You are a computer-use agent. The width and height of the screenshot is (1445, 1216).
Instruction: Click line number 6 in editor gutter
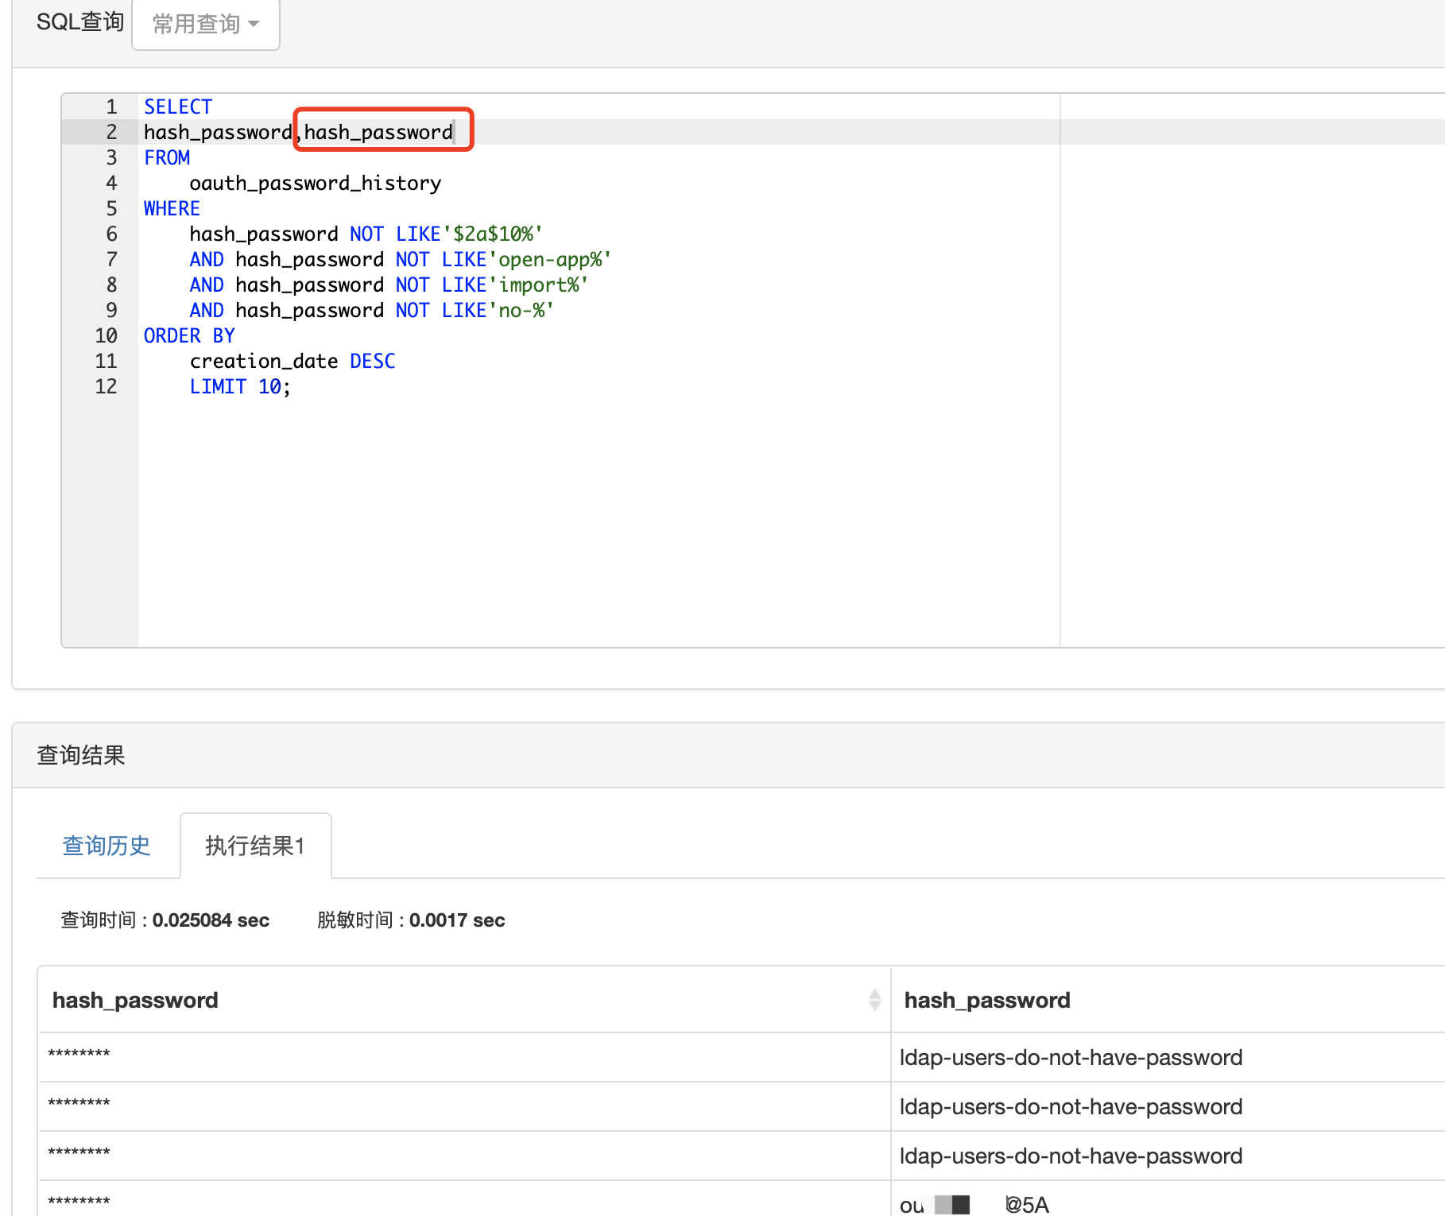pos(110,234)
